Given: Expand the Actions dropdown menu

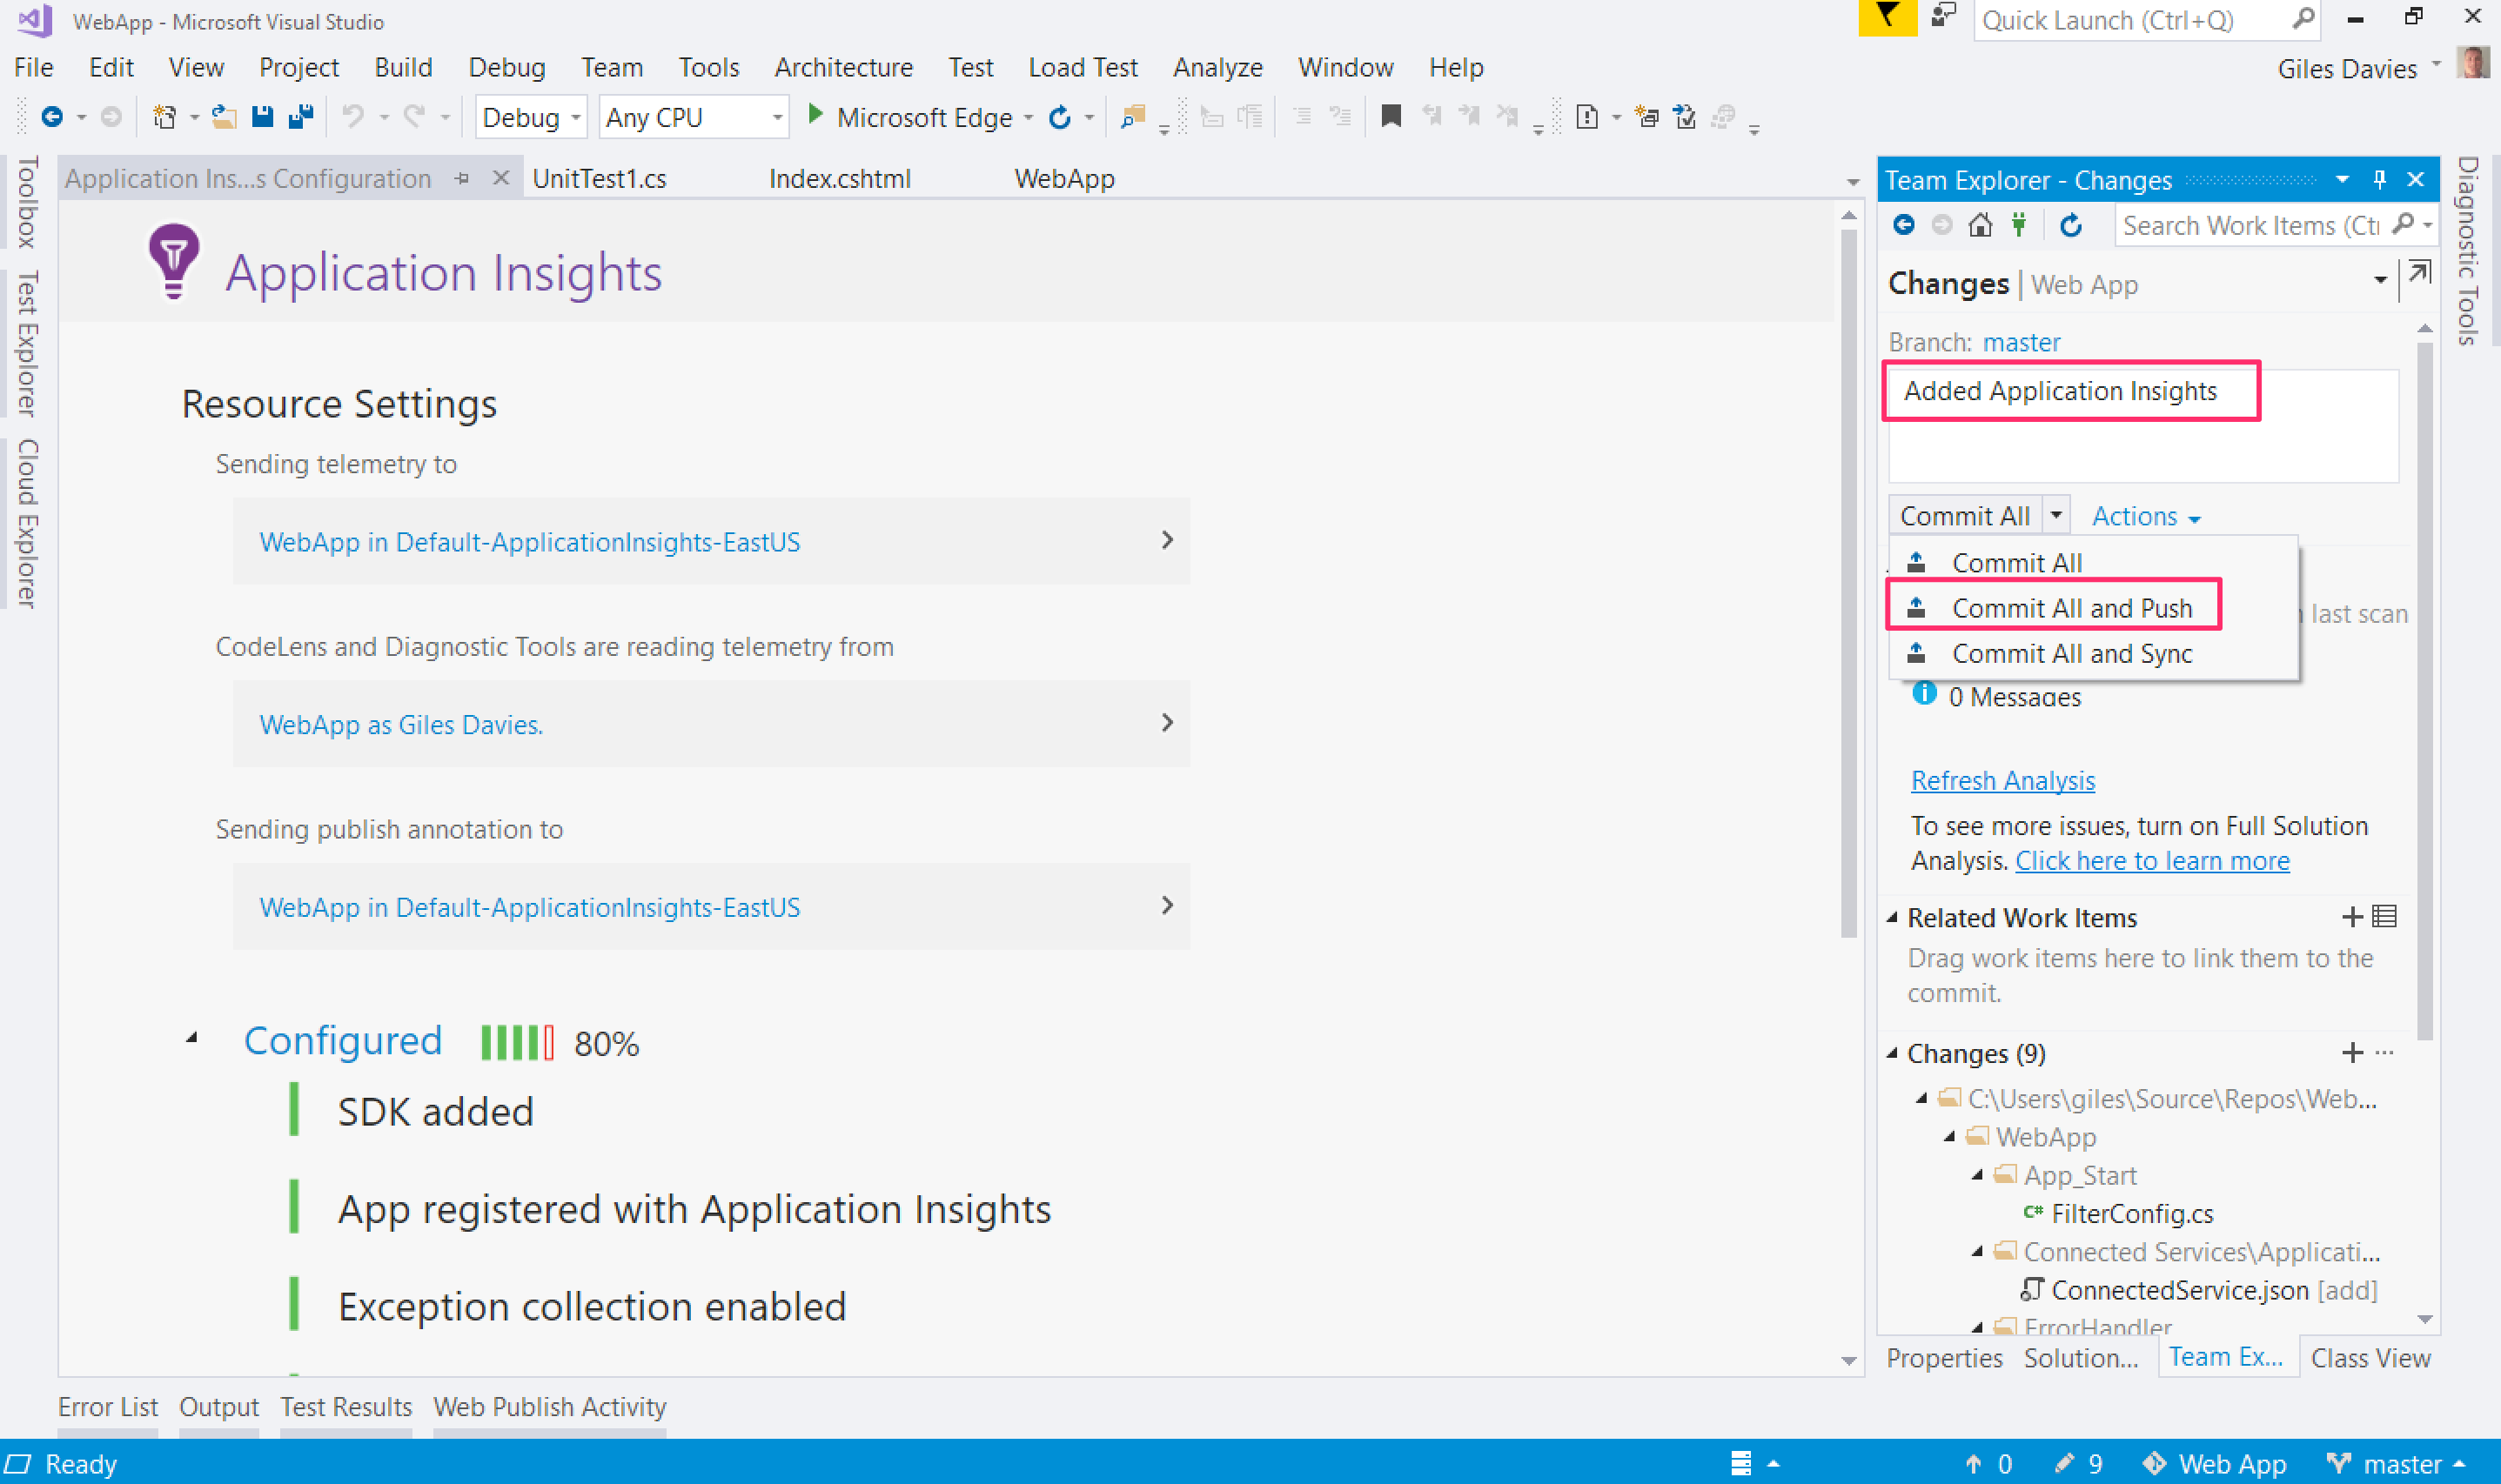Looking at the screenshot, I should [x=2146, y=516].
